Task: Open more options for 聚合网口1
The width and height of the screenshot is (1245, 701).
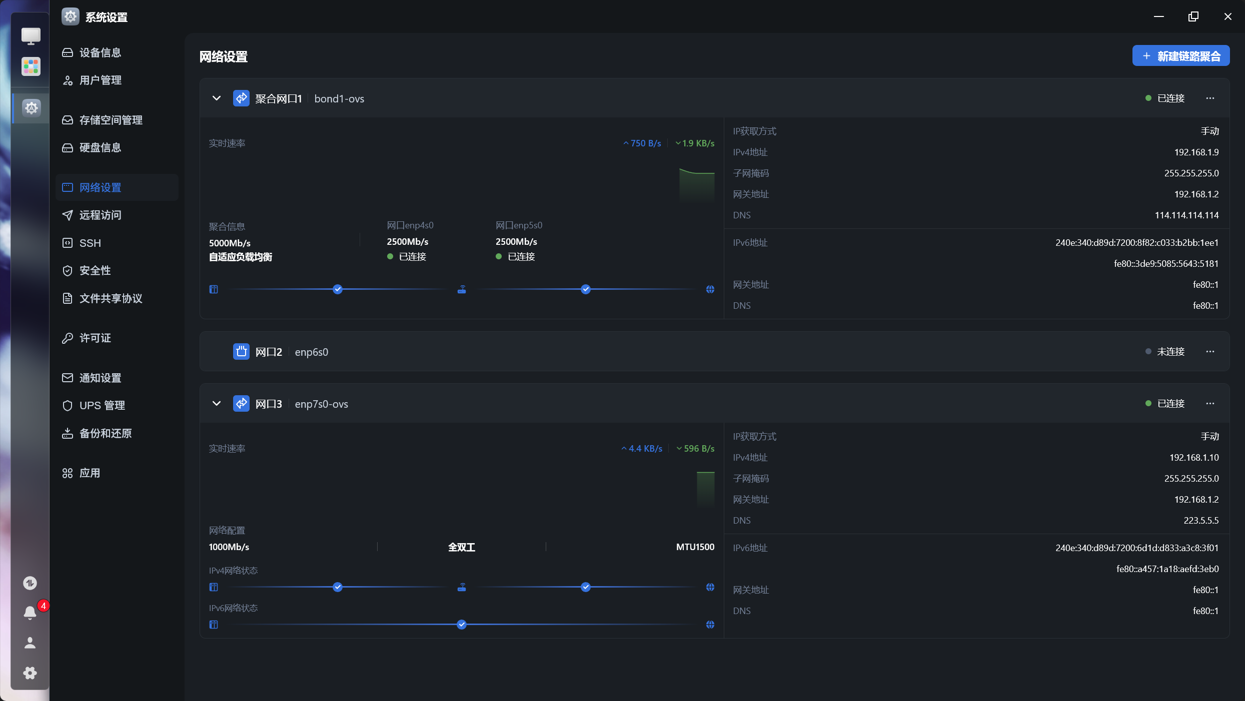Action: pyautogui.click(x=1210, y=98)
